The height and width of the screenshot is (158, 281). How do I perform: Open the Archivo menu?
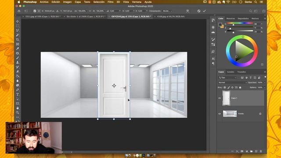(x=44, y=2)
